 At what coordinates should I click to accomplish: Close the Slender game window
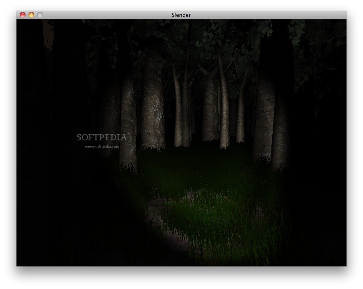22,15
